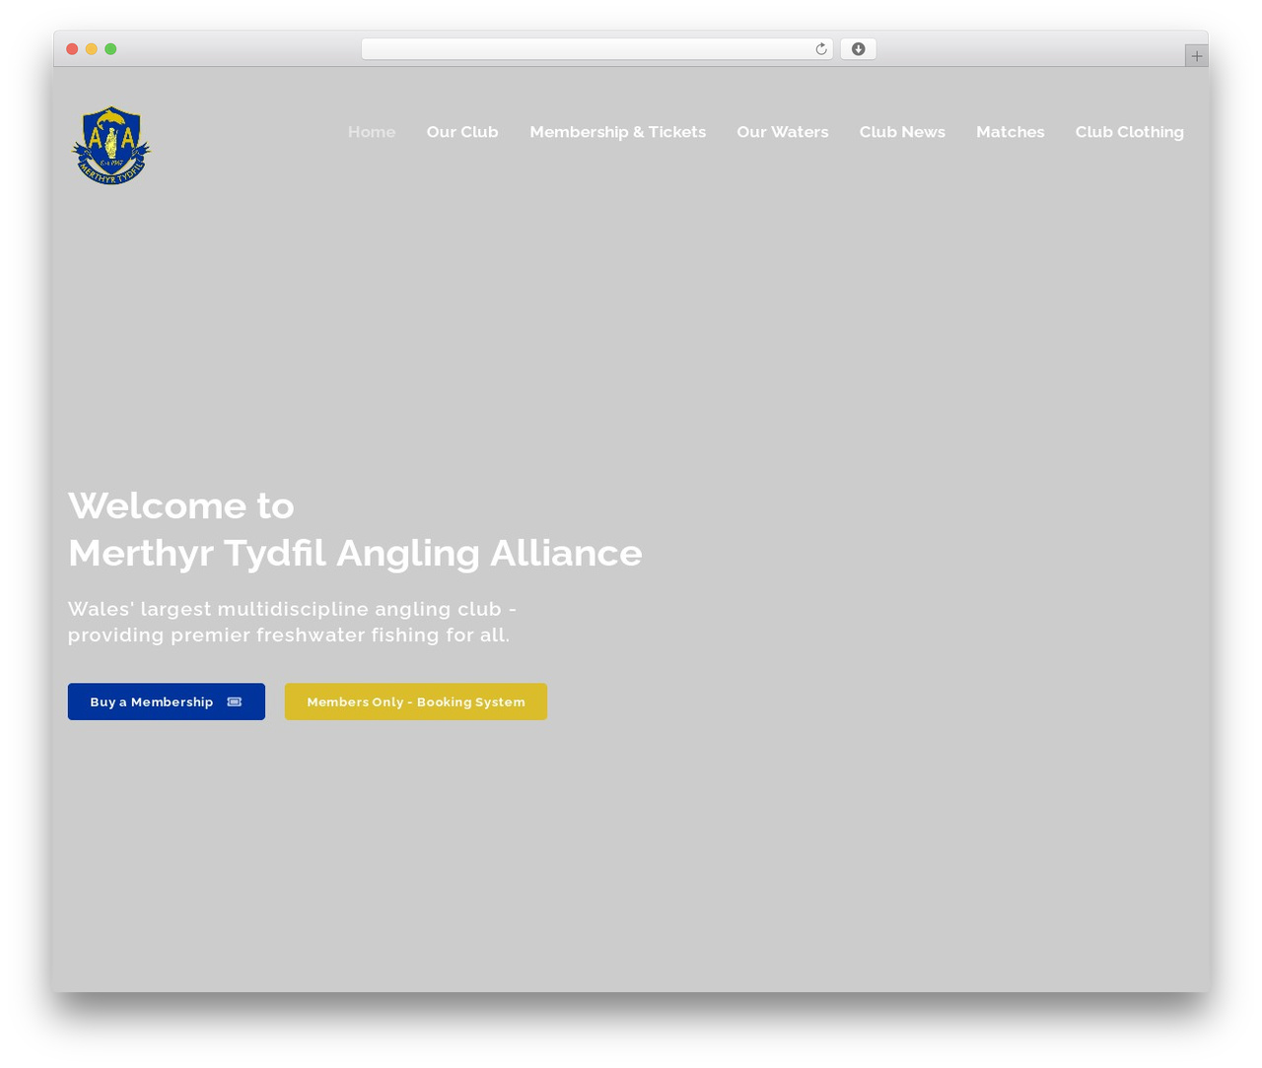
Task: Open Members Only - Booking System
Action: (x=416, y=701)
